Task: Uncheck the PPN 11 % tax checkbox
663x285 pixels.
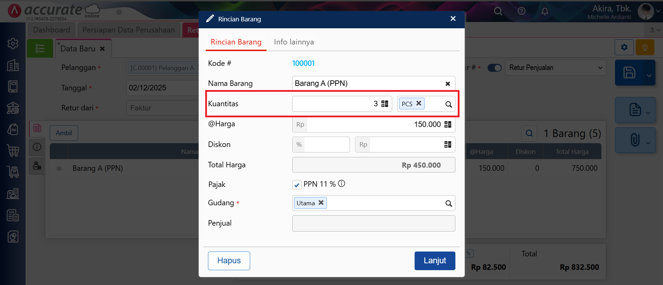Action: pos(296,185)
